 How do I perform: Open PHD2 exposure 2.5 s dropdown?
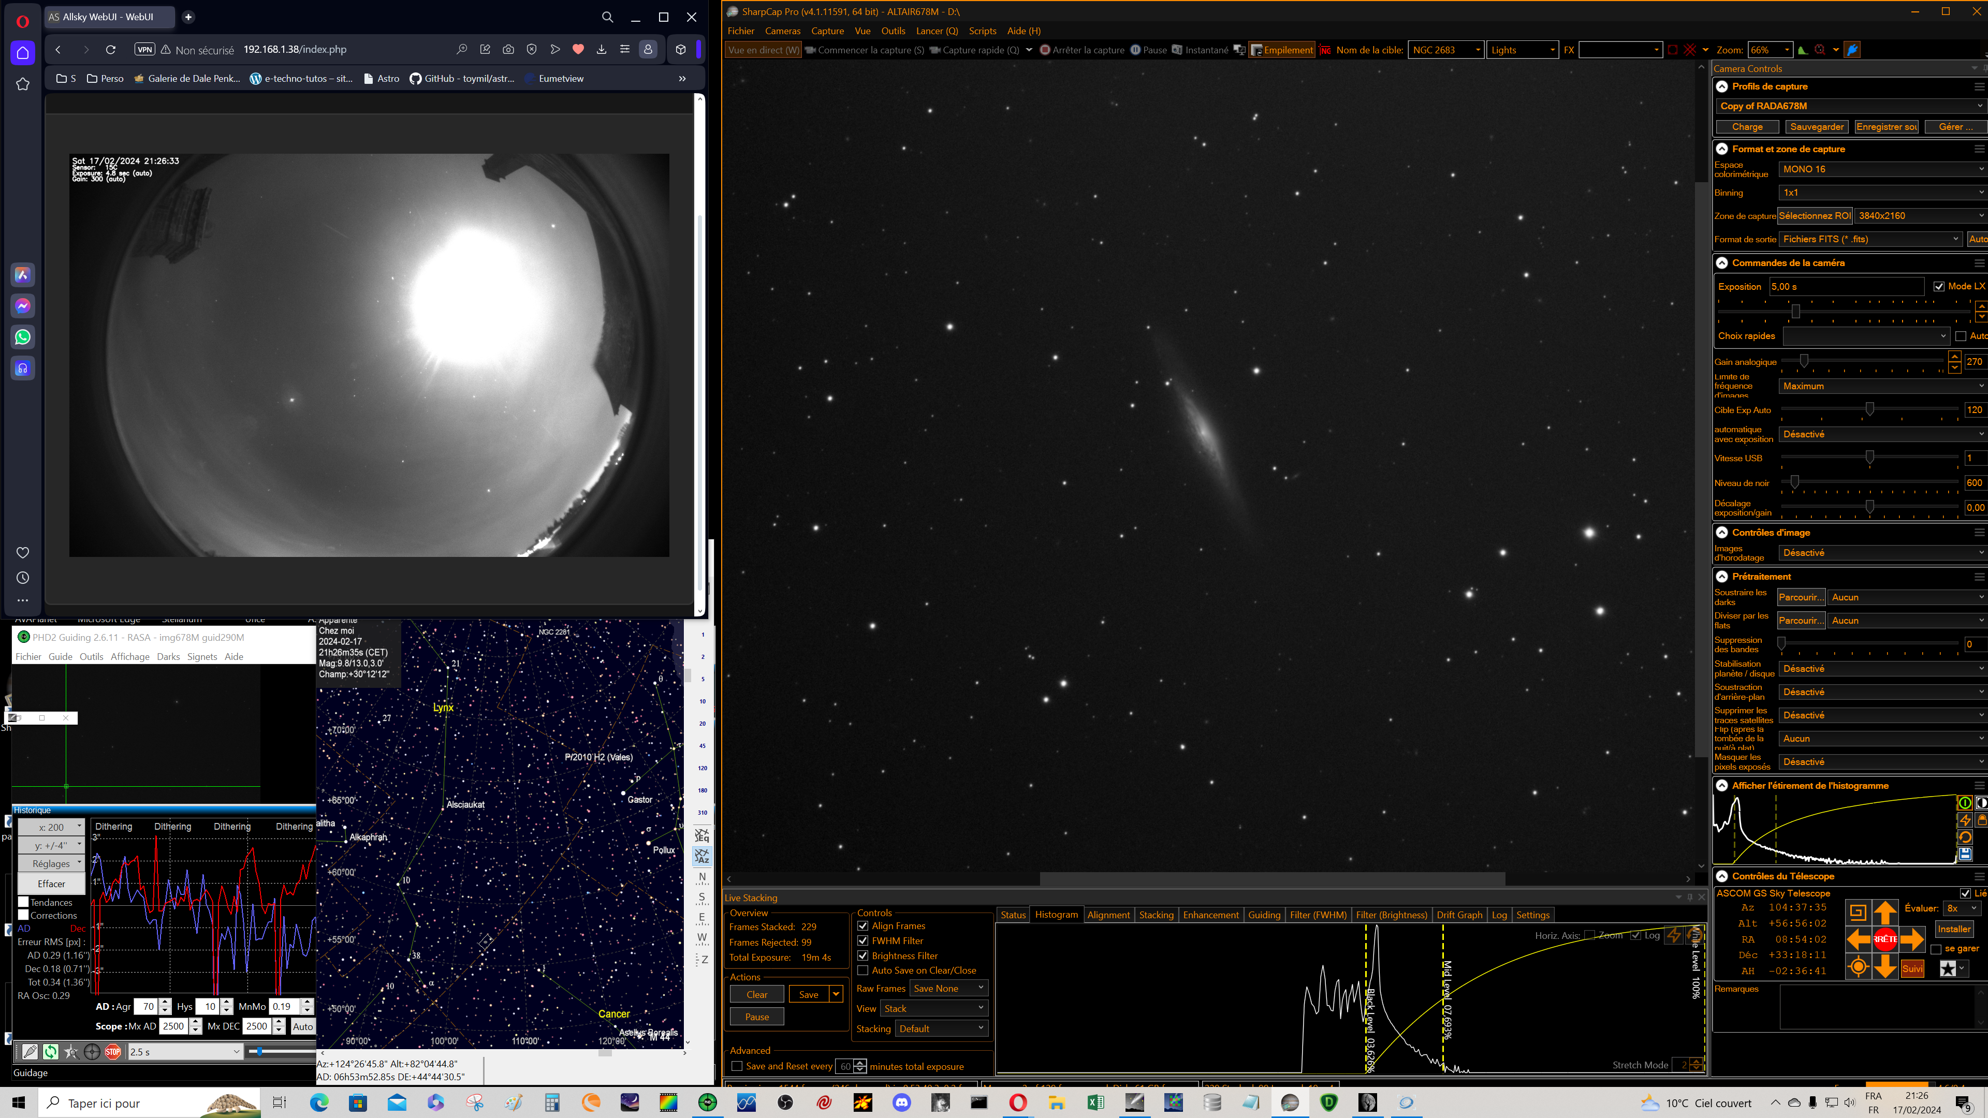(x=185, y=1052)
